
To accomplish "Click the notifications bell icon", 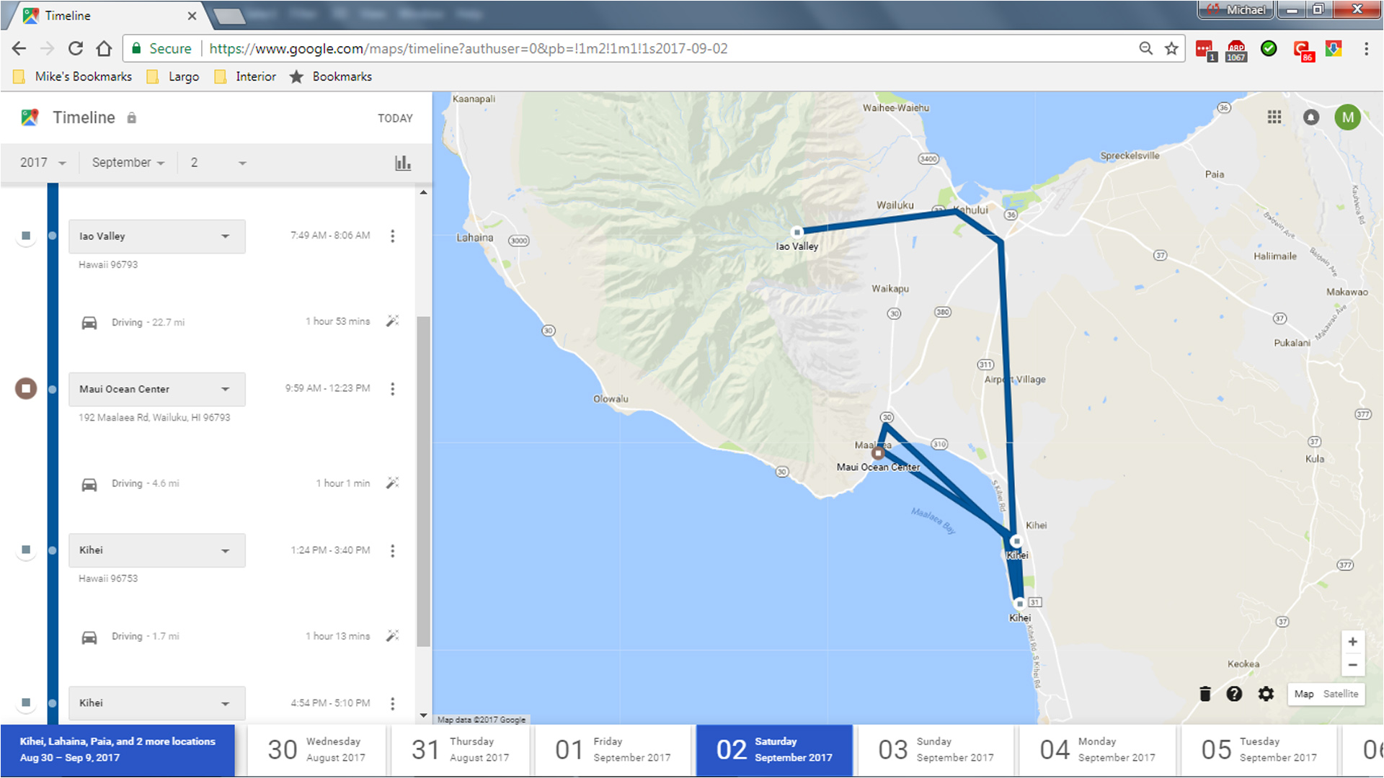I will click(x=1311, y=117).
